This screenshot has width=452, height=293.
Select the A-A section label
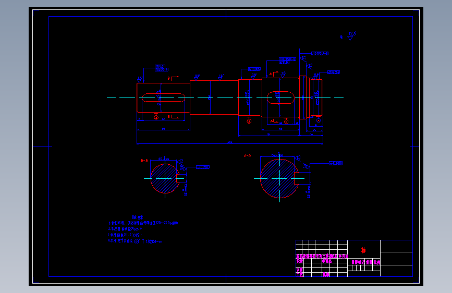click(x=247, y=156)
